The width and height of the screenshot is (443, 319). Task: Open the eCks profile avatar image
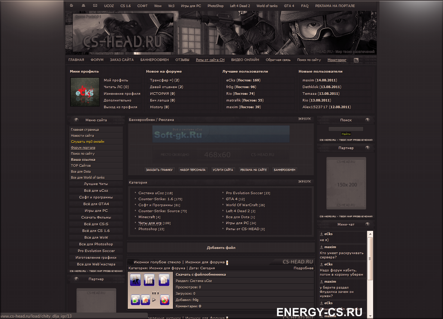click(x=85, y=92)
